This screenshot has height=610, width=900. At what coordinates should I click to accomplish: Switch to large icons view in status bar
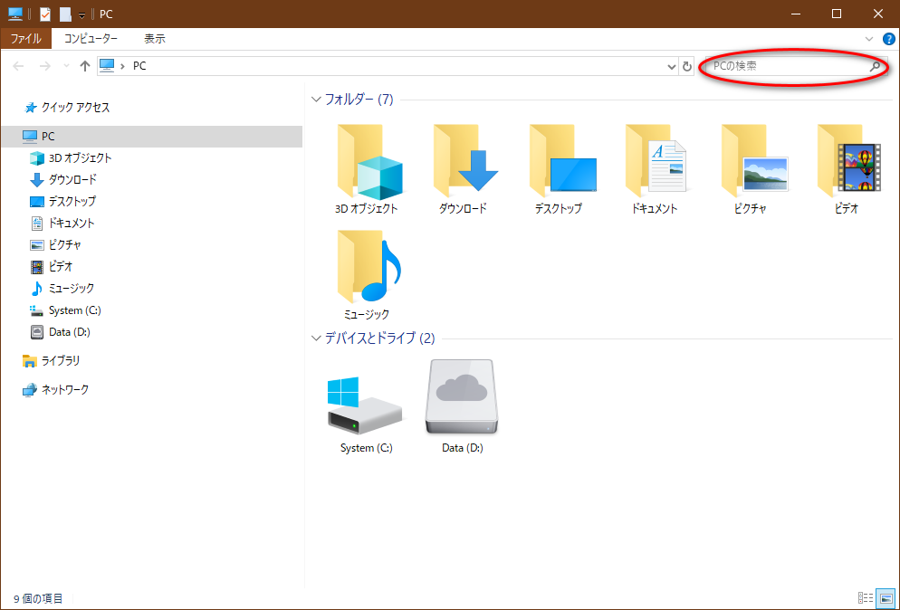tap(886, 598)
